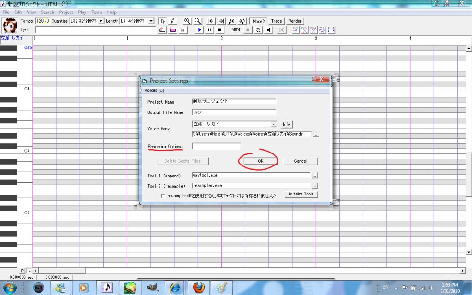Open the Quantize dropdown
The image size is (472, 295).
point(101,21)
